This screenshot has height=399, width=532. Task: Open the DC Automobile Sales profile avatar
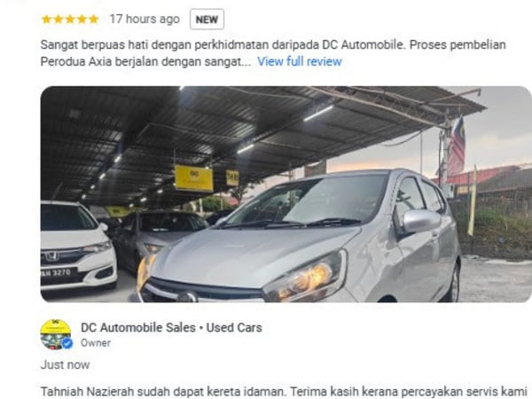(56, 334)
